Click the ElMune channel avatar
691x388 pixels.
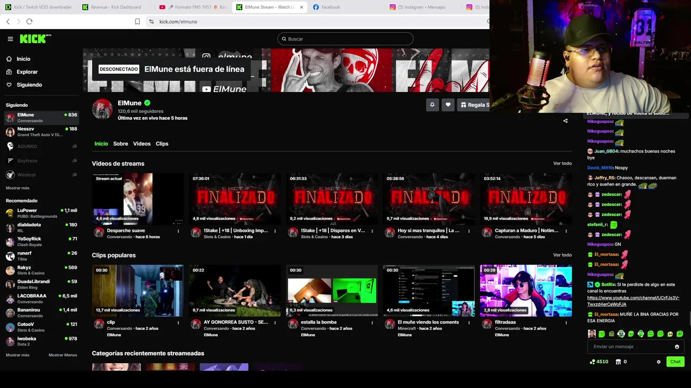coord(102,109)
